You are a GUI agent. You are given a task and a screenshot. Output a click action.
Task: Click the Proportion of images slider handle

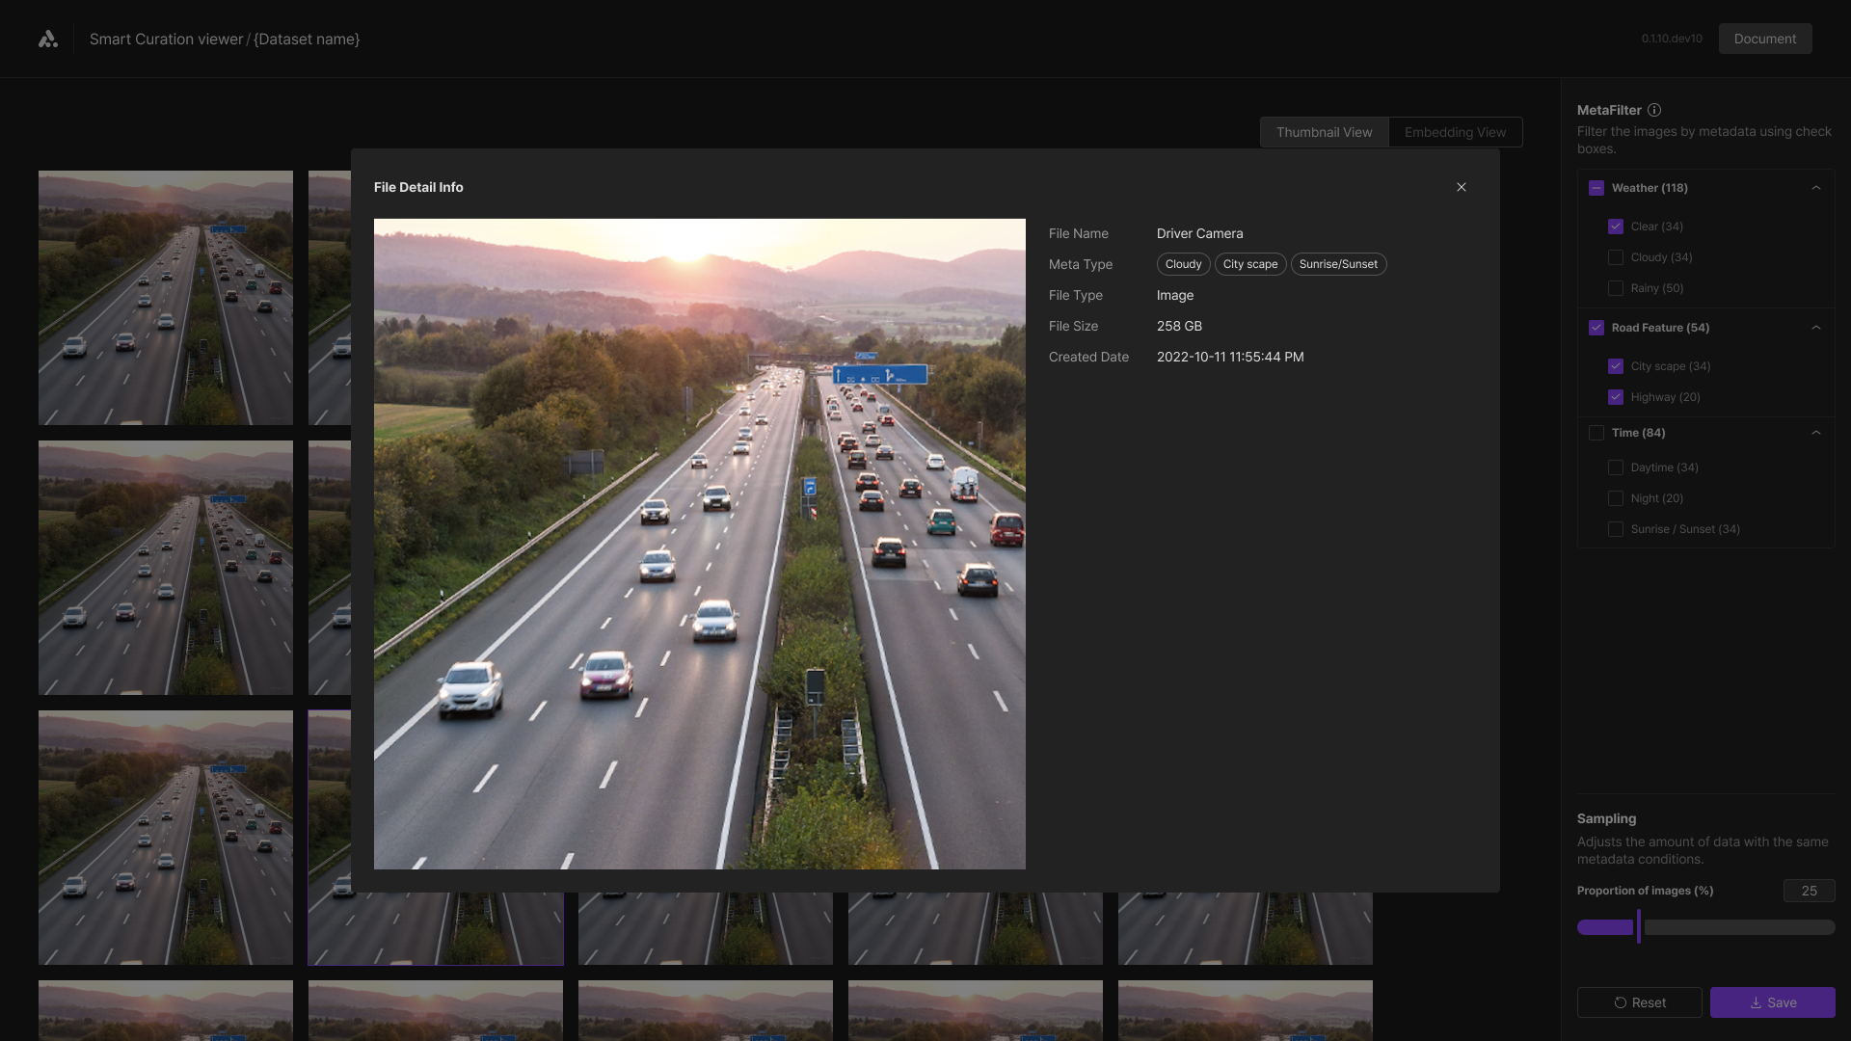tap(1638, 926)
